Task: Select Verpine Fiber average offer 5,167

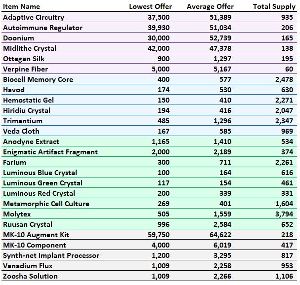Action: pos(224,69)
